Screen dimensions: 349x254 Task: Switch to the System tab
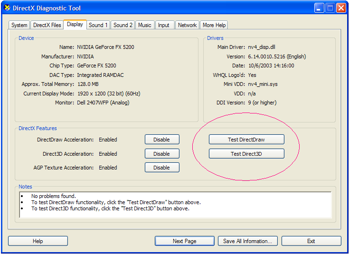[x=19, y=25]
